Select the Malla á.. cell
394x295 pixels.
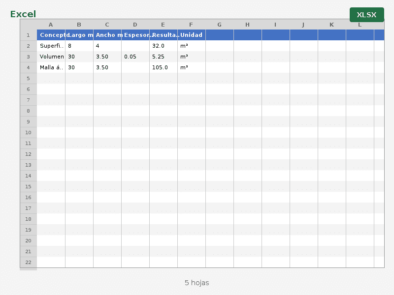(51, 67)
